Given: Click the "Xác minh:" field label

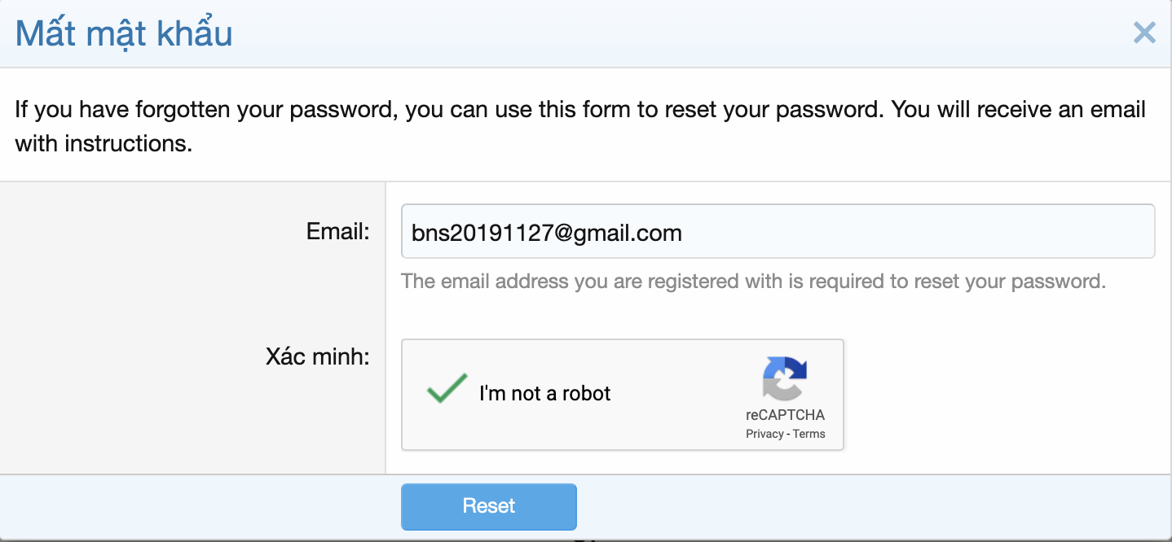Looking at the screenshot, I should 318,356.
